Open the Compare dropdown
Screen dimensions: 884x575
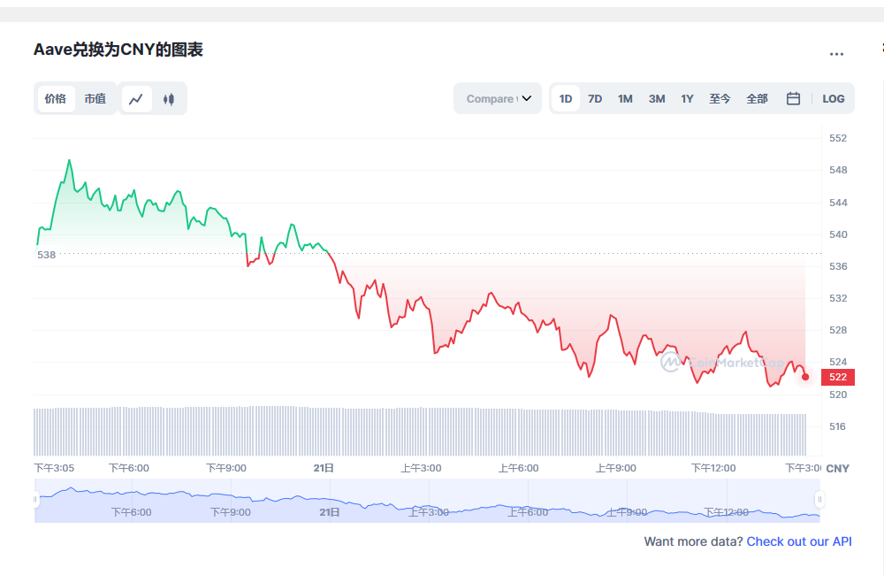point(498,99)
